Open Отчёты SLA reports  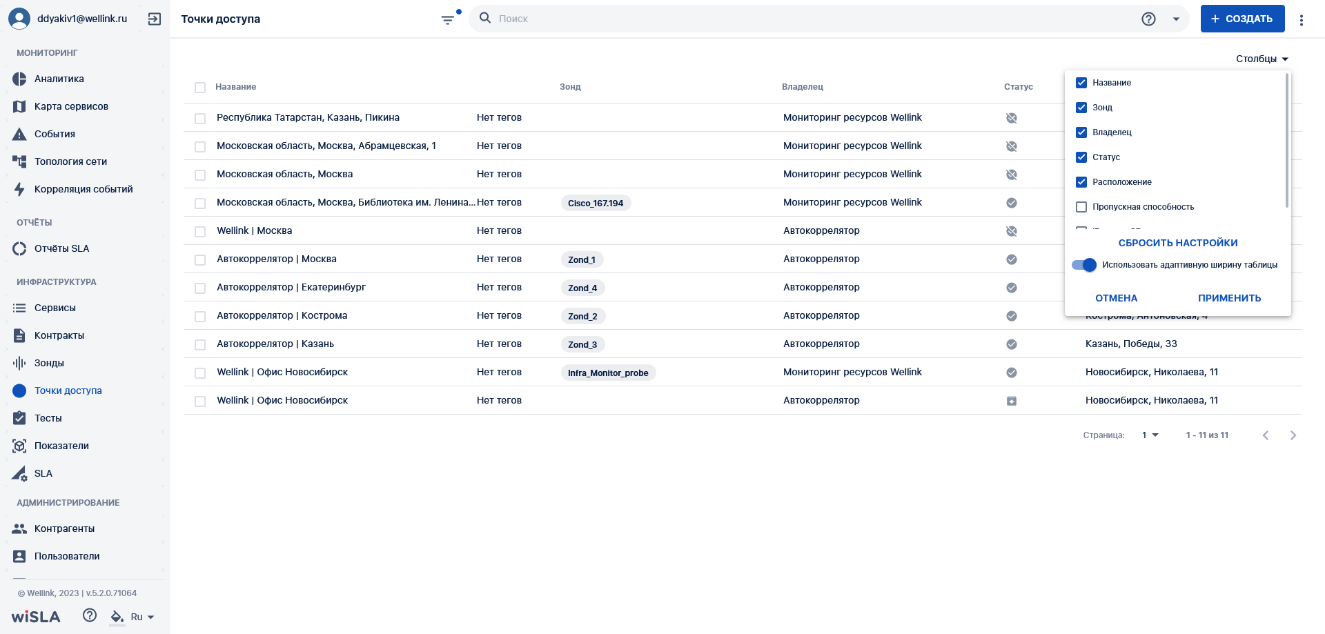click(x=61, y=248)
